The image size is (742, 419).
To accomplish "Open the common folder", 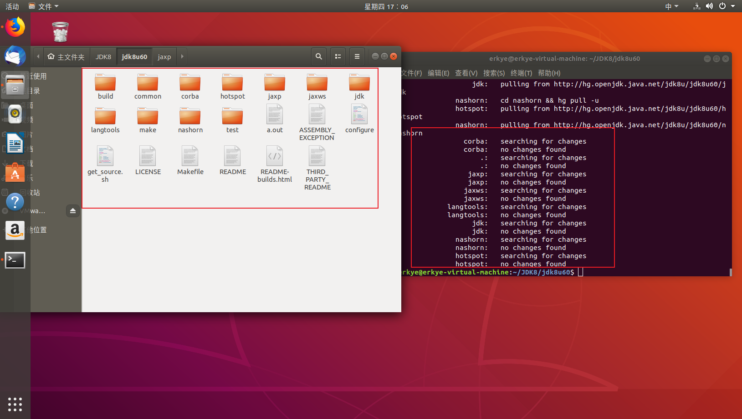I will click(x=148, y=86).
